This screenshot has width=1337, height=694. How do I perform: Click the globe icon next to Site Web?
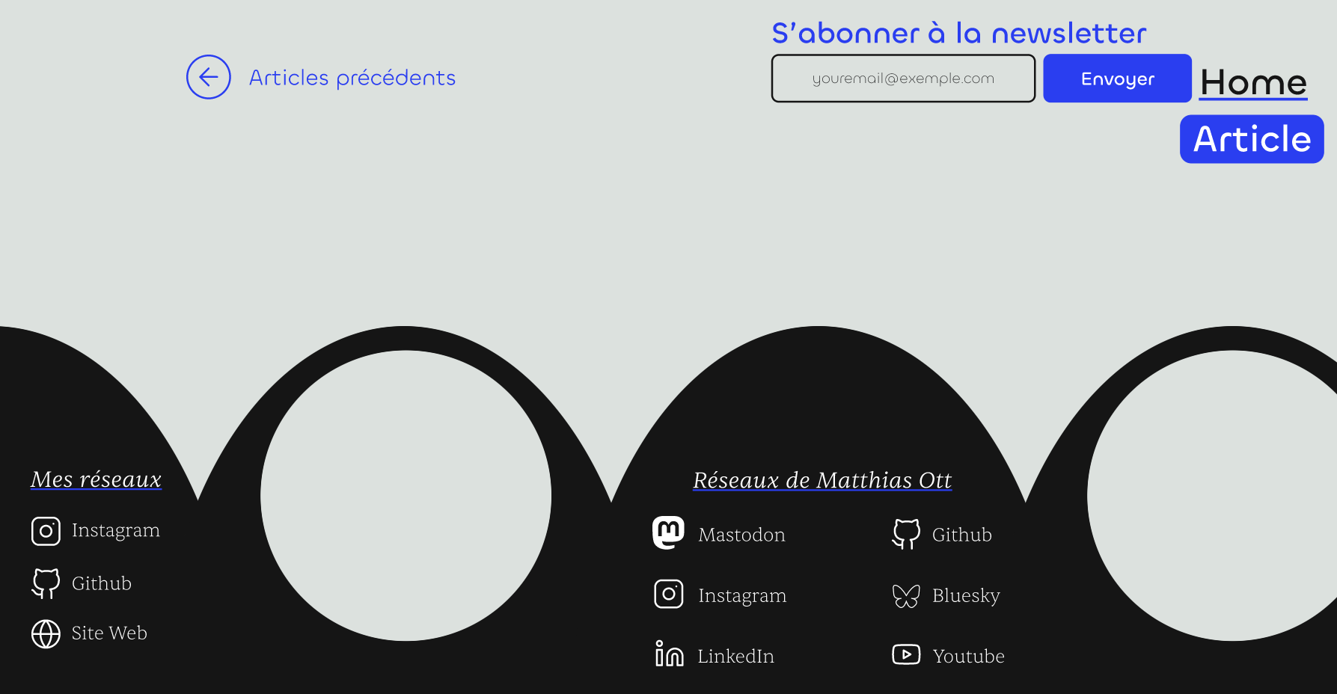click(46, 633)
